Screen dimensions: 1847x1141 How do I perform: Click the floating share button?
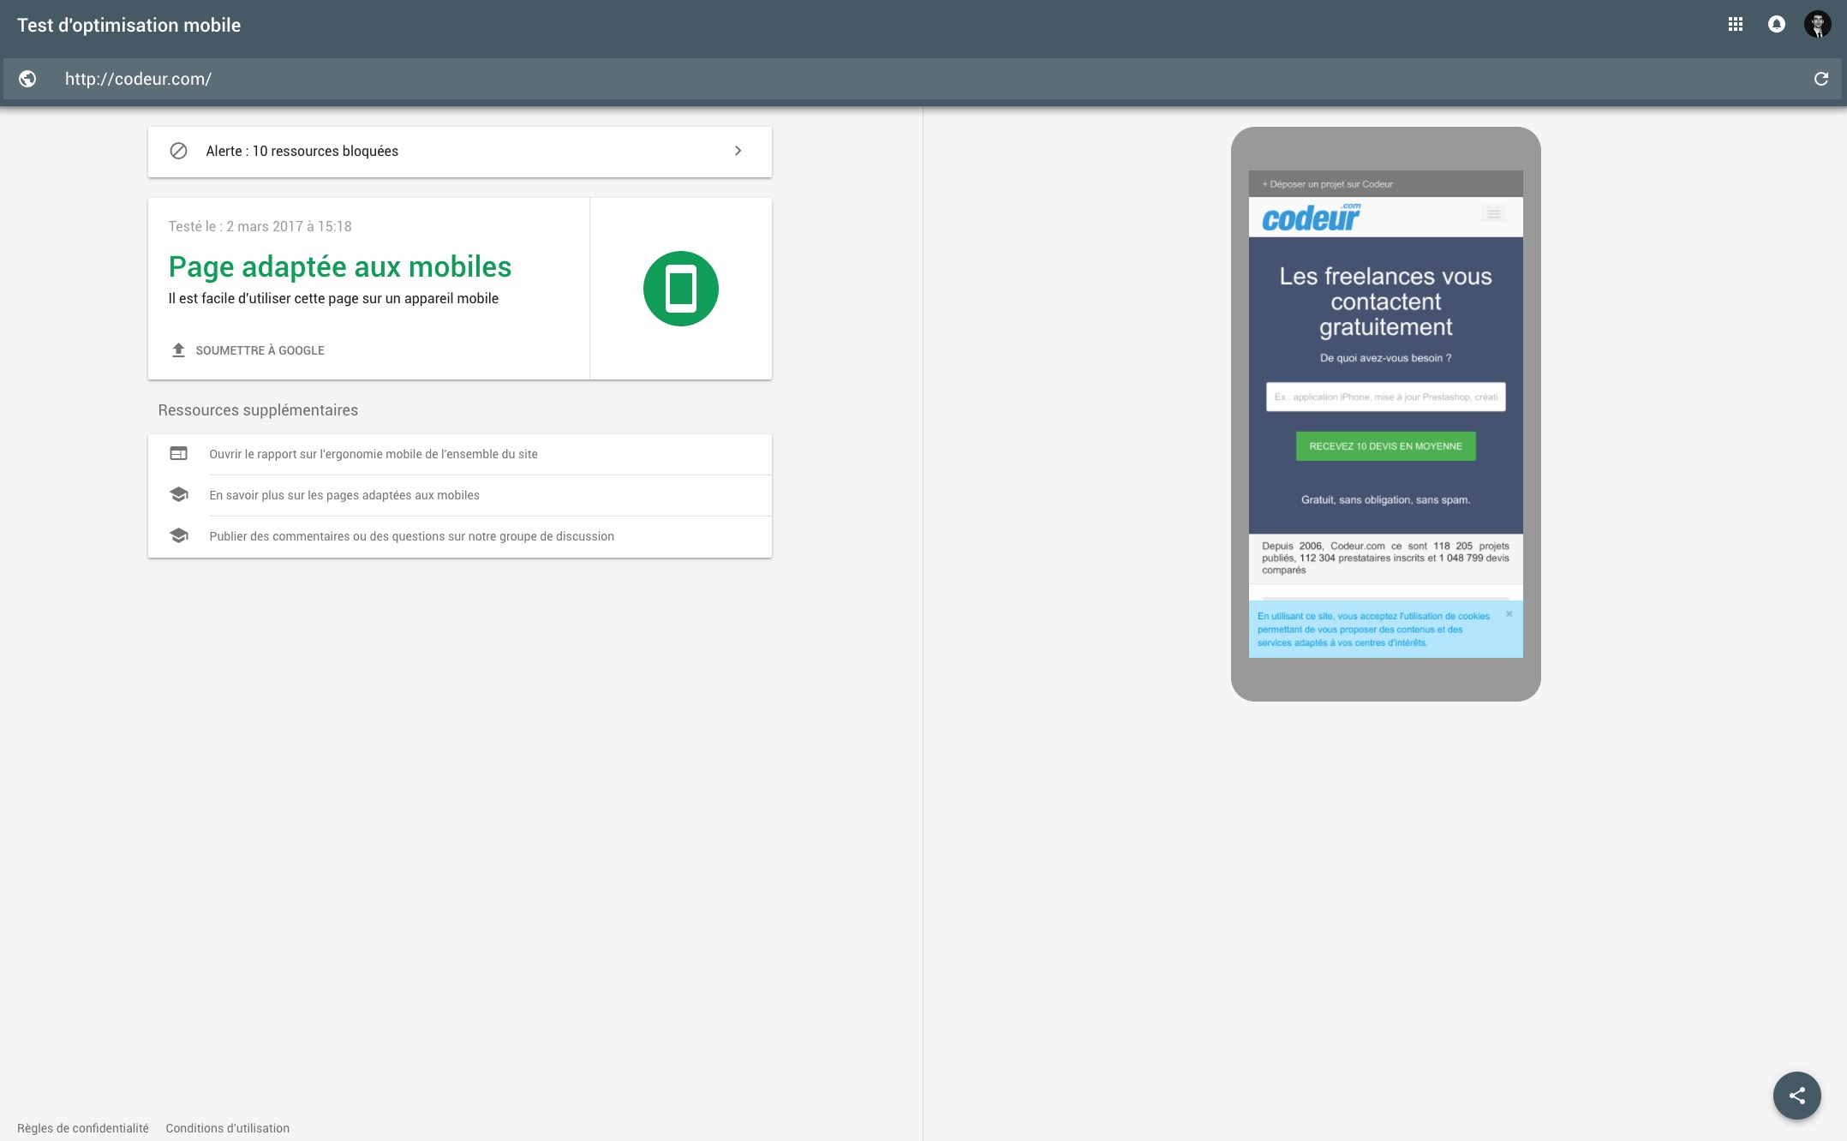point(1796,1095)
